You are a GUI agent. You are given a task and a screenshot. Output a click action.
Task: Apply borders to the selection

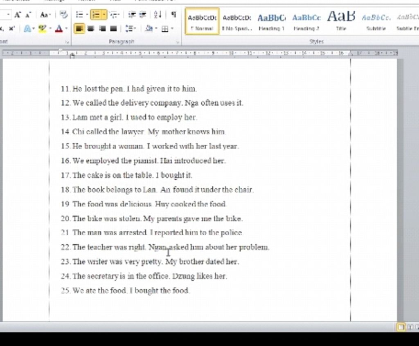165,29
